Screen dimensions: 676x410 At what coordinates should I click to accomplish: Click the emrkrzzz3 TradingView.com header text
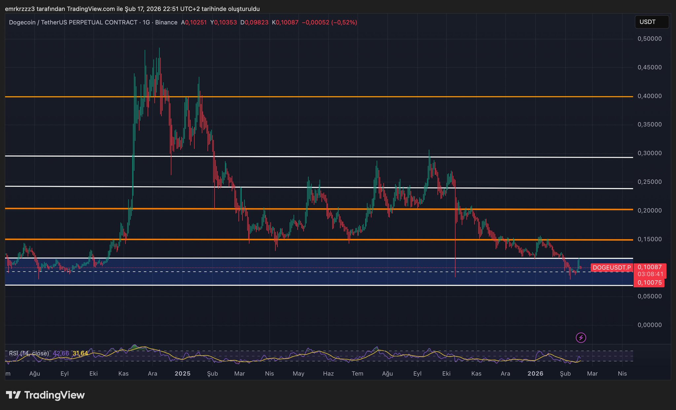pyautogui.click(x=132, y=9)
